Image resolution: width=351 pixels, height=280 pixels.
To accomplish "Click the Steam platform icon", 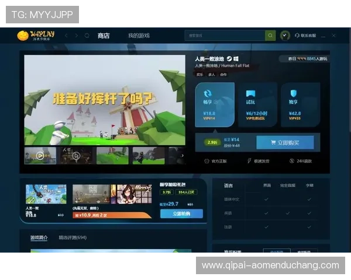I will pos(229,59).
